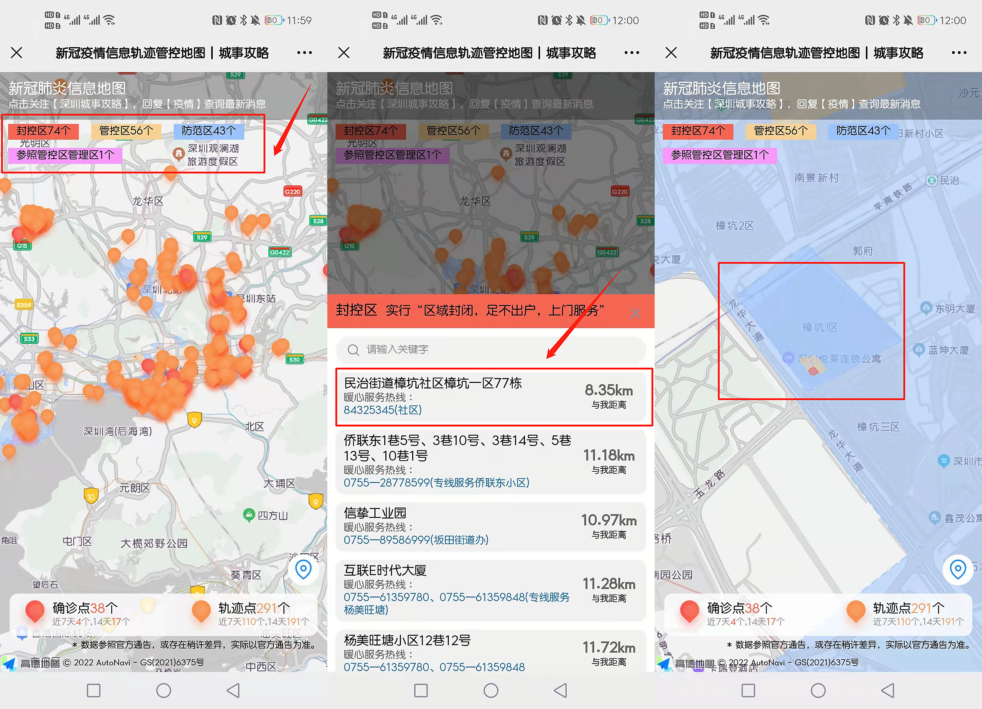Tap the orange 轨迹点 marker icon on right phone

(856, 611)
